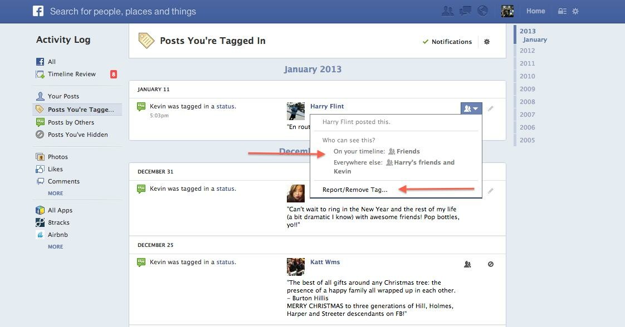Open friend requests icon in top bar
Image resolution: width=625 pixels, height=327 pixels.
click(x=448, y=11)
